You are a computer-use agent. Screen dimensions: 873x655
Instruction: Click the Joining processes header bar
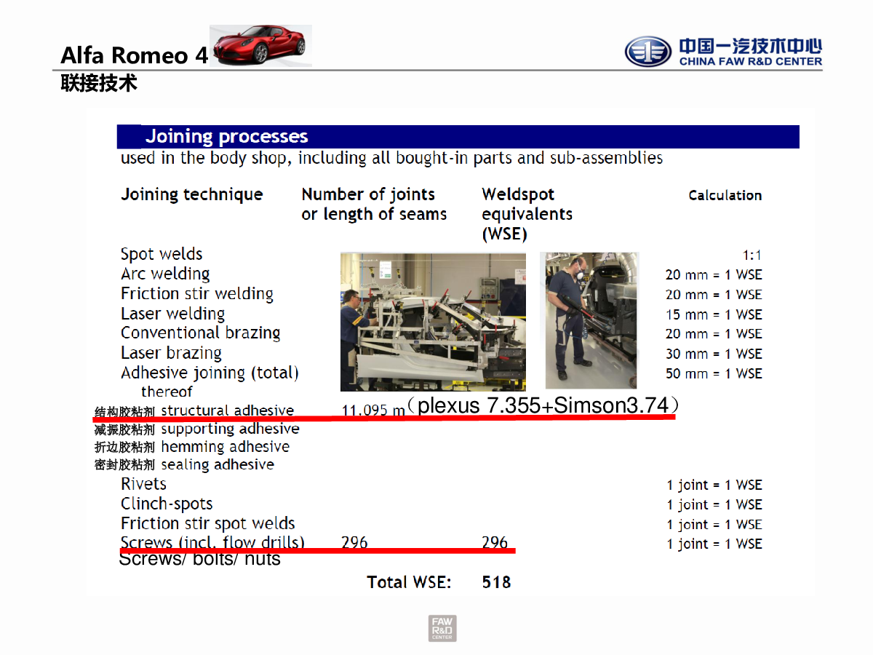click(458, 136)
